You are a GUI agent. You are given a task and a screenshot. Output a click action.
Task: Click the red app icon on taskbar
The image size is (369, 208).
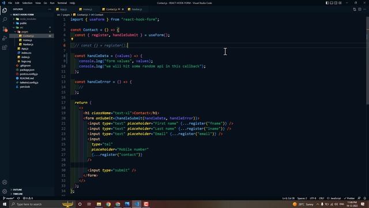(x=146, y=204)
